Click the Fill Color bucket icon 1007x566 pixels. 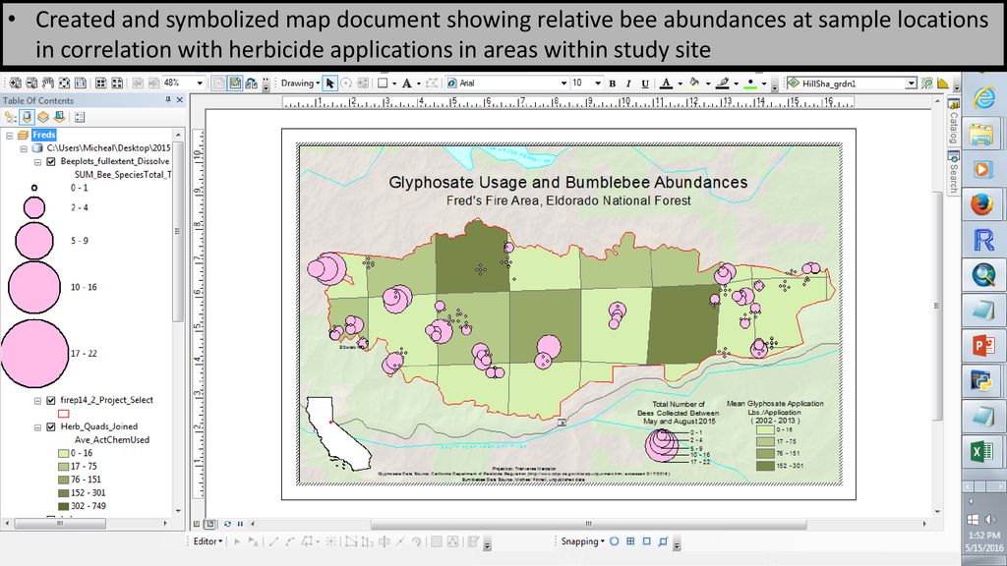pyautogui.click(x=694, y=83)
